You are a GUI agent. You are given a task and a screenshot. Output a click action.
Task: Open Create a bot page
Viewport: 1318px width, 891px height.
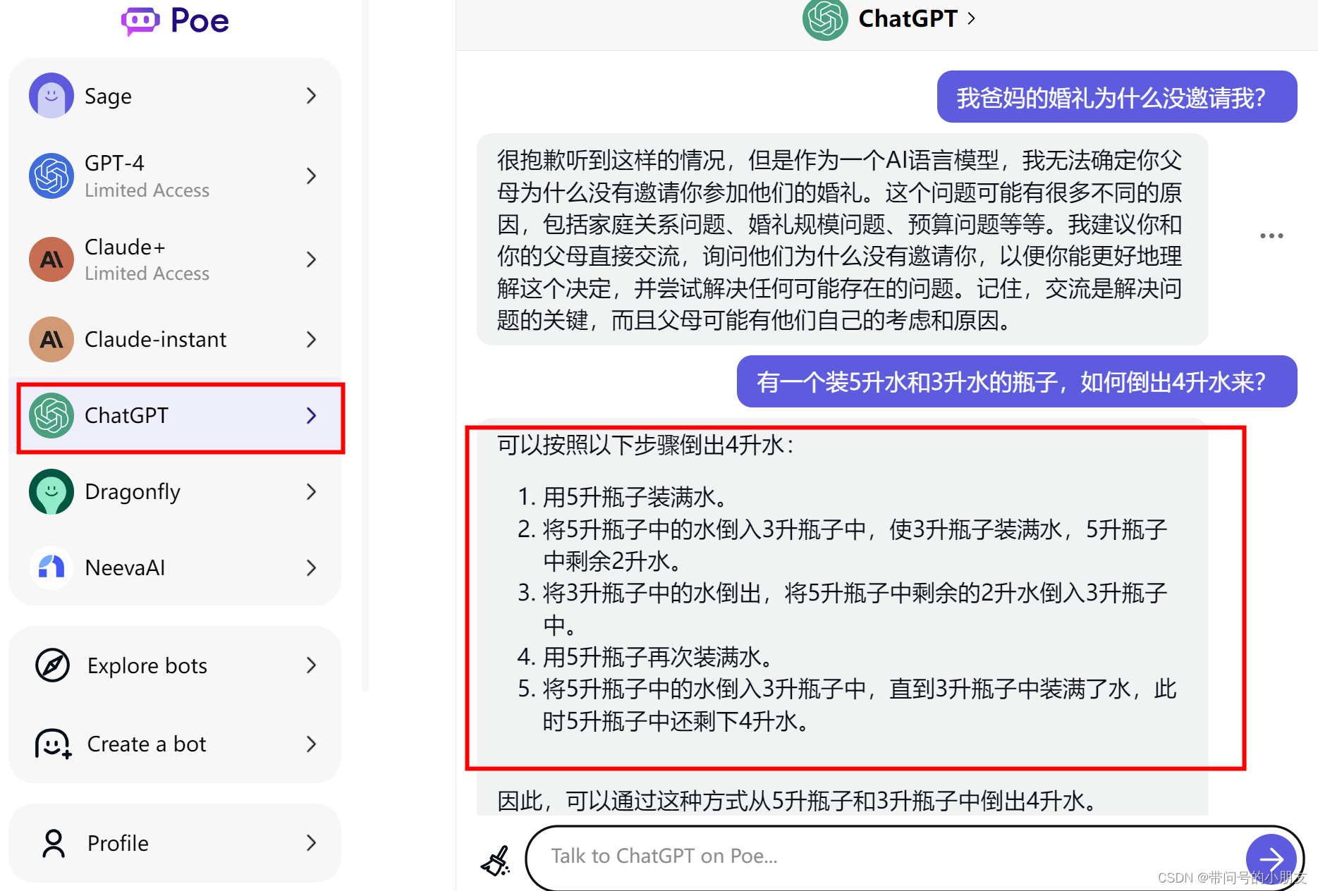[175, 744]
